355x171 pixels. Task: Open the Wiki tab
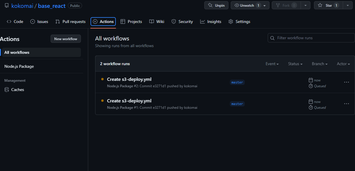click(157, 22)
